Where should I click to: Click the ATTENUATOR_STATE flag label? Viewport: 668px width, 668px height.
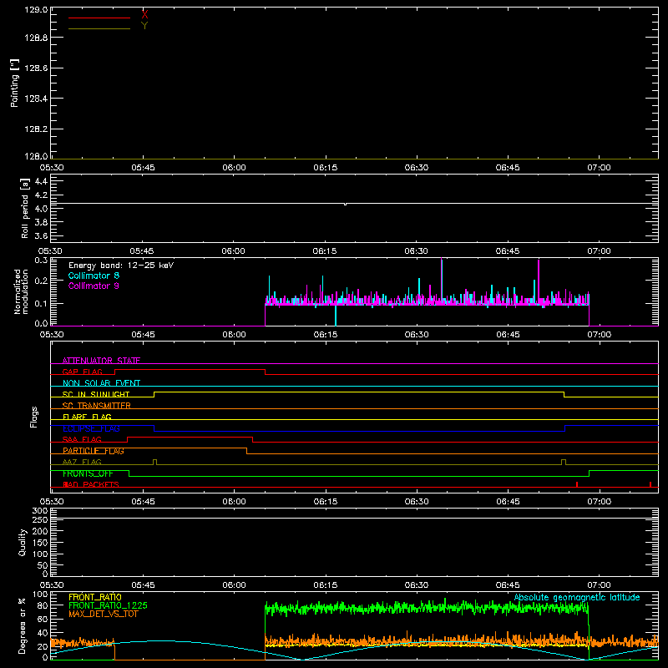pyautogui.click(x=101, y=361)
